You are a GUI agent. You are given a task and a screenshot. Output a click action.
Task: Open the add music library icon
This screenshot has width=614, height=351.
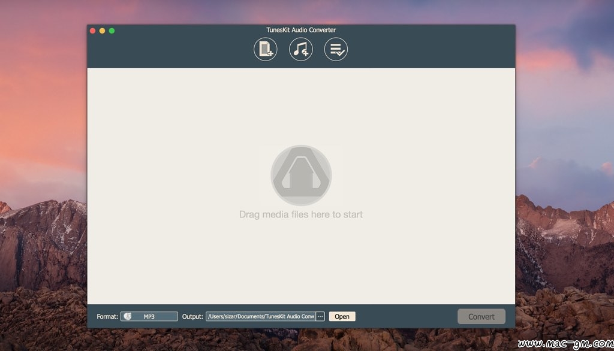pos(301,49)
